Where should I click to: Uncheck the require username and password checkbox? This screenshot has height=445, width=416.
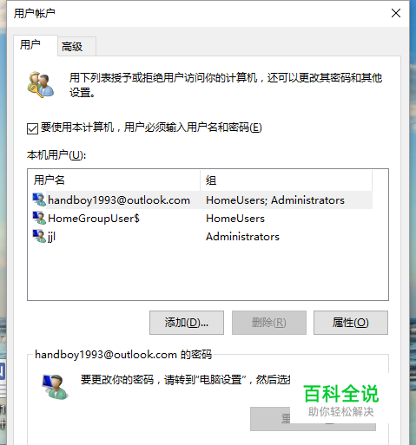coord(32,128)
